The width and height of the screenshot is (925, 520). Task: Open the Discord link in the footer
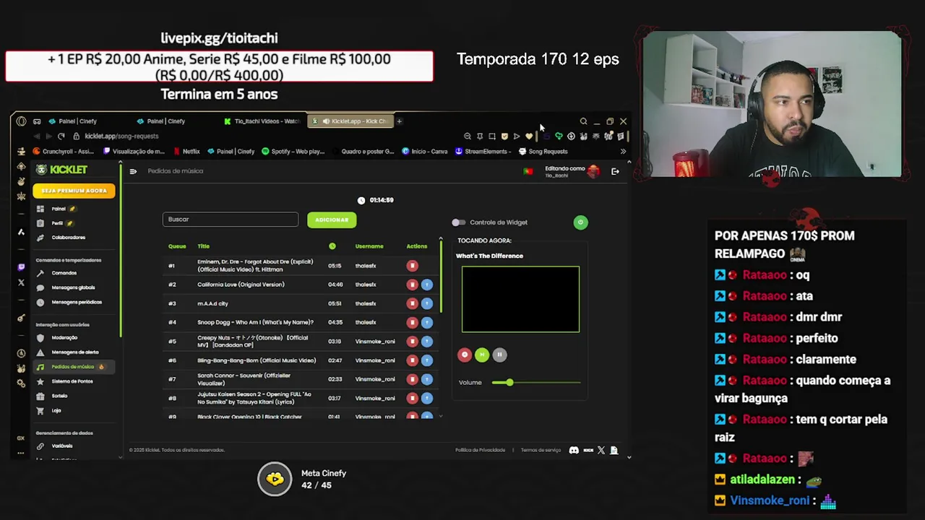tap(574, 451)
